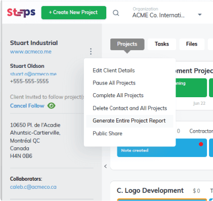Viewport: 213px width, 201px height.
Task: Choose Edit Client Details from menu
Action: tap(114, 70)
